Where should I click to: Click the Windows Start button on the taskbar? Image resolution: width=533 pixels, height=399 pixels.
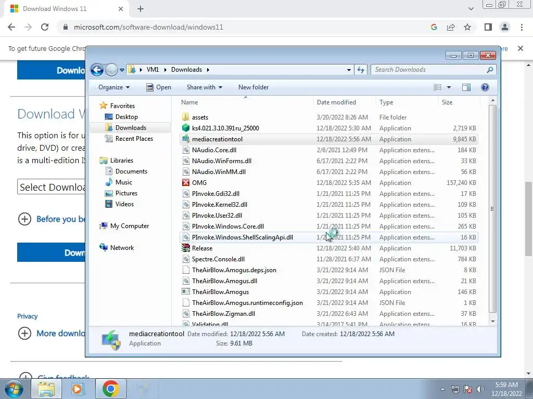[14, 389]
